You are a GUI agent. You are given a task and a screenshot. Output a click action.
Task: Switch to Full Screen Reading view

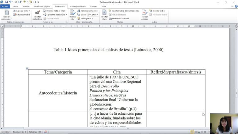coord(196,132)
